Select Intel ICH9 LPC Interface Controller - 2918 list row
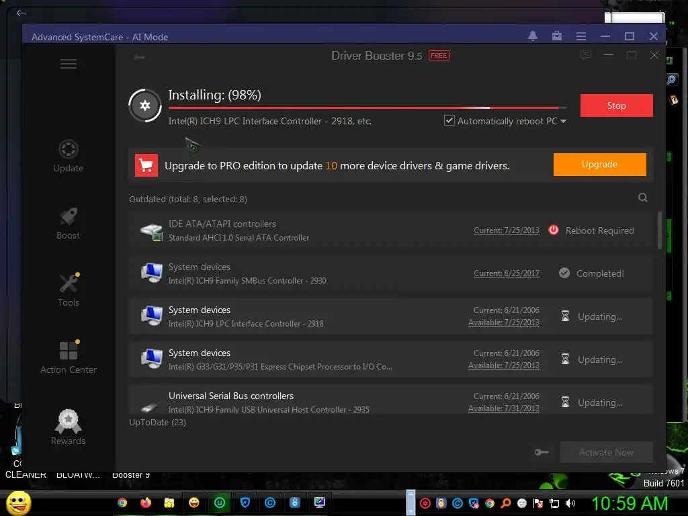This screenshot has height=516, width=688. pyautogui.click(x=390, y=316)
